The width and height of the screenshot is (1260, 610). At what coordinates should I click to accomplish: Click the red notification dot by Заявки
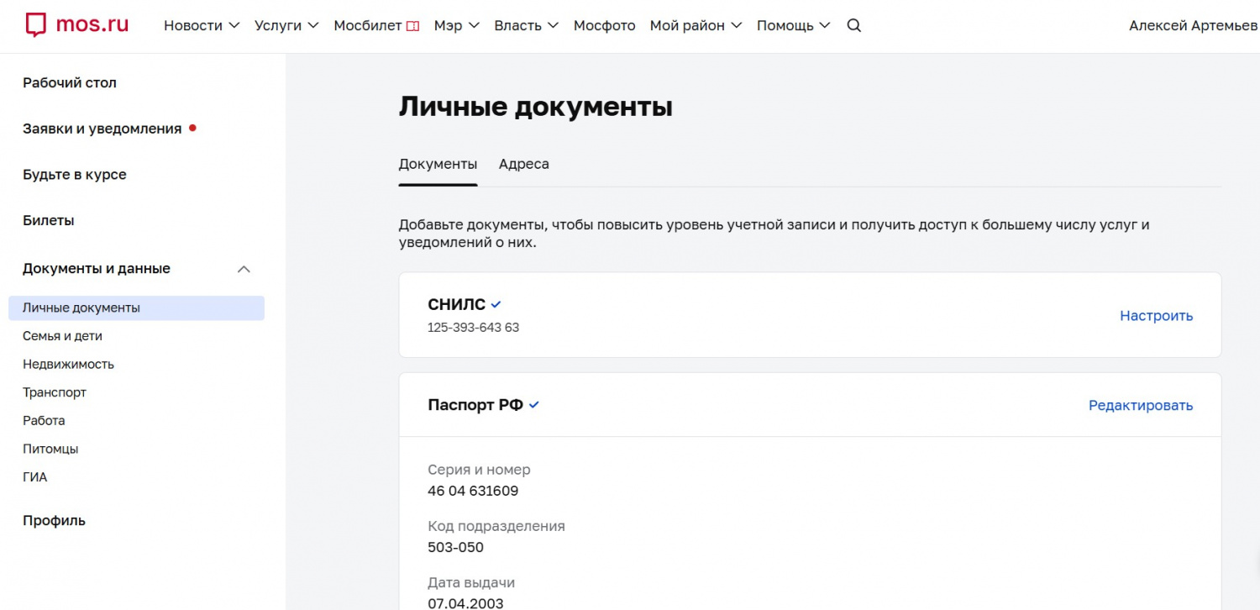(x=192, y=129)
